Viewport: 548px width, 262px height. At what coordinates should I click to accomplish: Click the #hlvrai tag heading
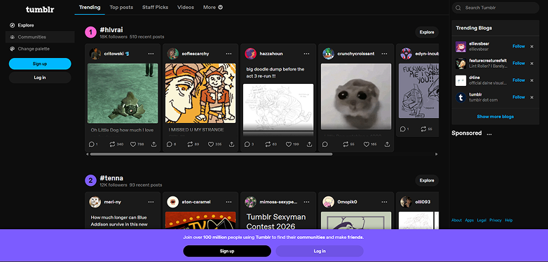point(111,29)
